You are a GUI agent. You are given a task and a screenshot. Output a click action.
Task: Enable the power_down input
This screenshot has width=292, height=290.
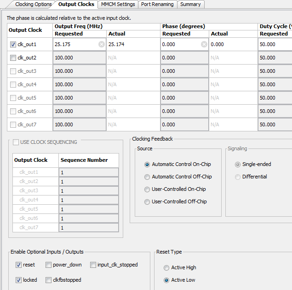[48, 265]
